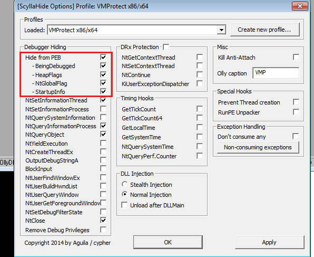Enable Prevent Thread creation checkbox
Screen dimensions: 314x257
(x=296, y=102)
